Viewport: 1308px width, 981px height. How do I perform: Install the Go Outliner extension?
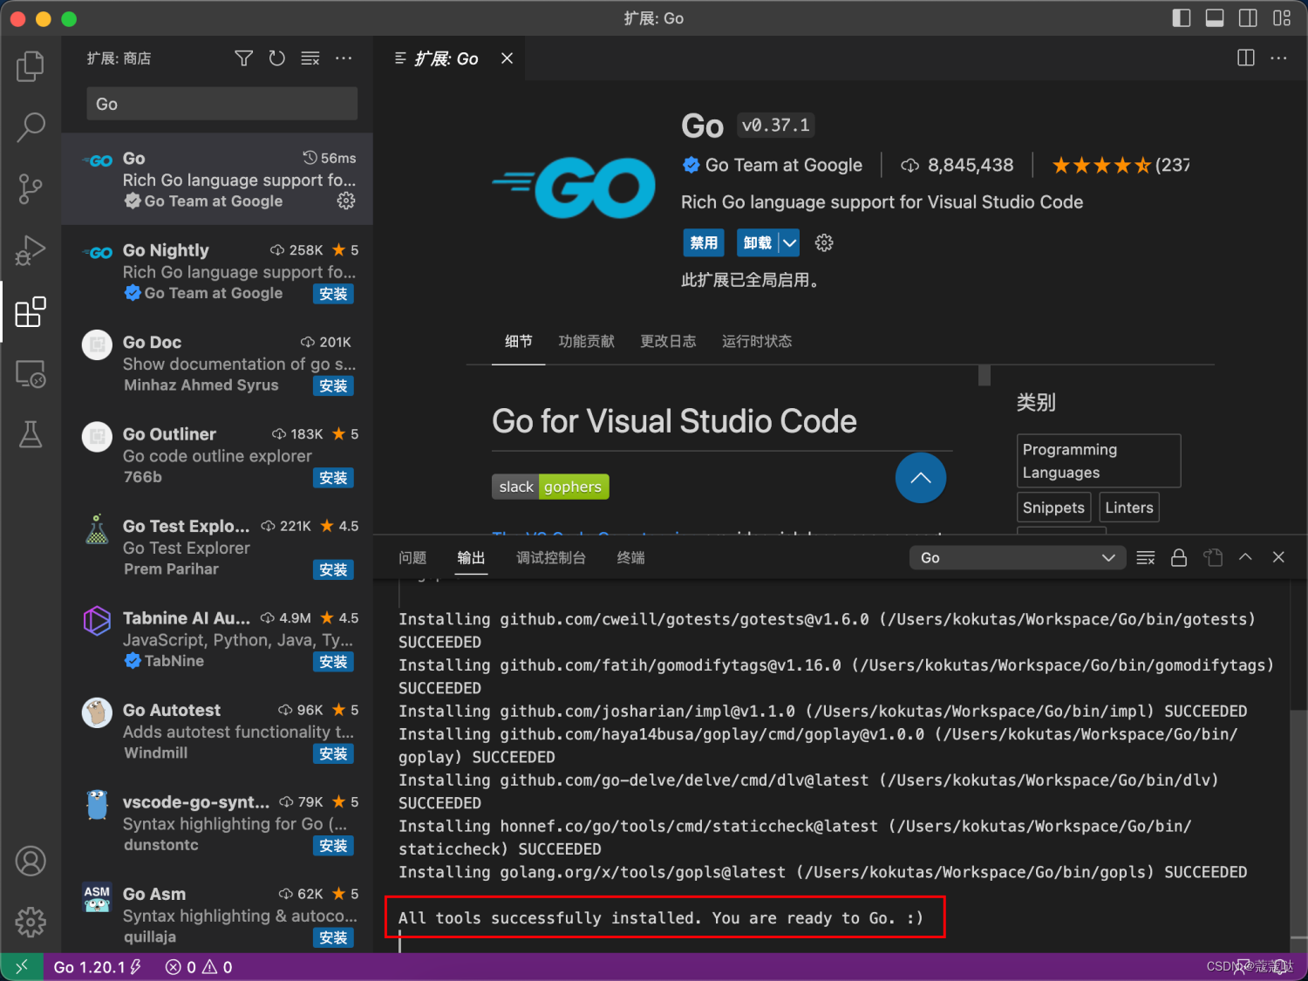333,479
